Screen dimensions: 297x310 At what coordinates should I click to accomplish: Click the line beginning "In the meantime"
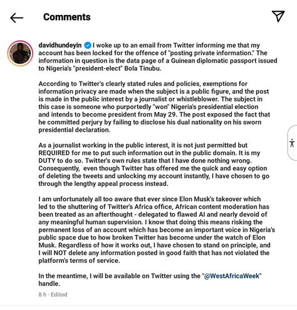pos(150,280)
